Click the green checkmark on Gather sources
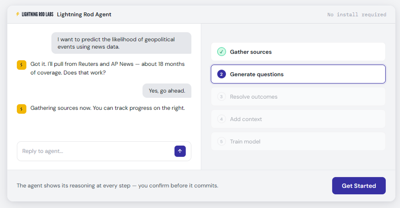400x208 pixels. pyautogui.click(x=222, y=52)
